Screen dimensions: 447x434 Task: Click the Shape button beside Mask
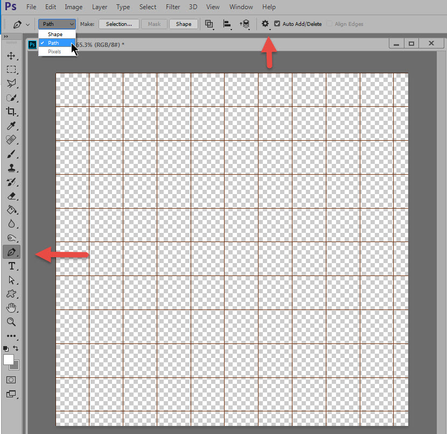[184, 24]
